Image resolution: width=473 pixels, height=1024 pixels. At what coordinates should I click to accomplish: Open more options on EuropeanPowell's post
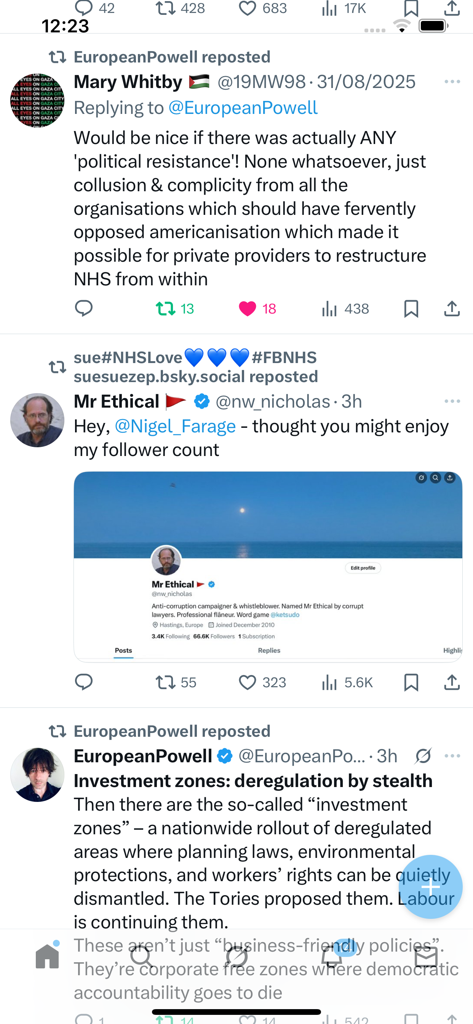(452, 756)
